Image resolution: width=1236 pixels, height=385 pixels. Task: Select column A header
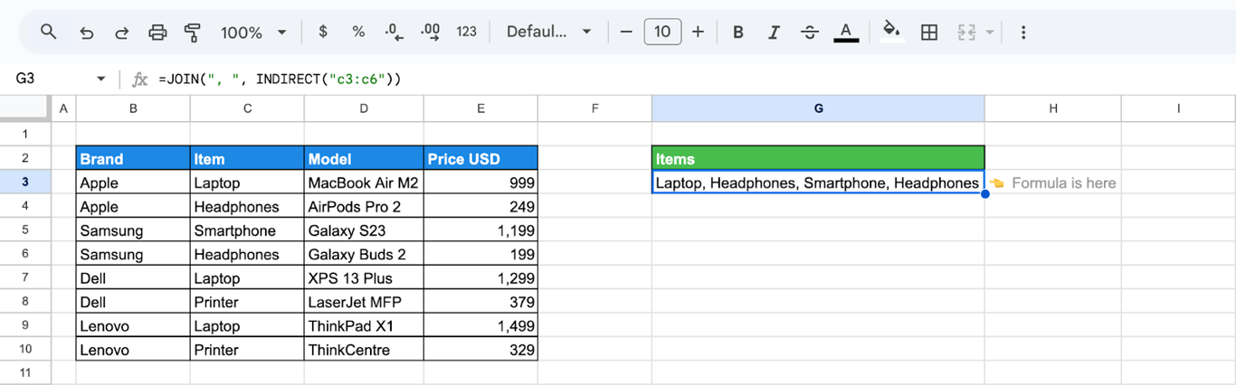coord(63,108)
